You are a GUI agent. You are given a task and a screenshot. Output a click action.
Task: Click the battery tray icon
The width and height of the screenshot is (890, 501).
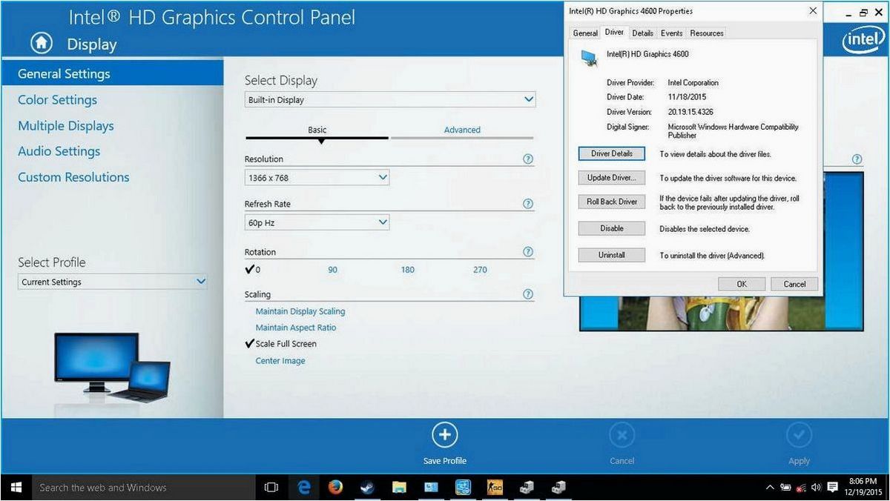[785, 488]
